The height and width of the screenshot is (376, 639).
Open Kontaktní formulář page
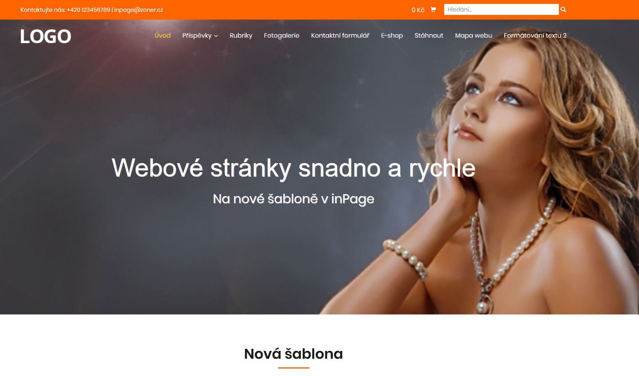point(340,35)
